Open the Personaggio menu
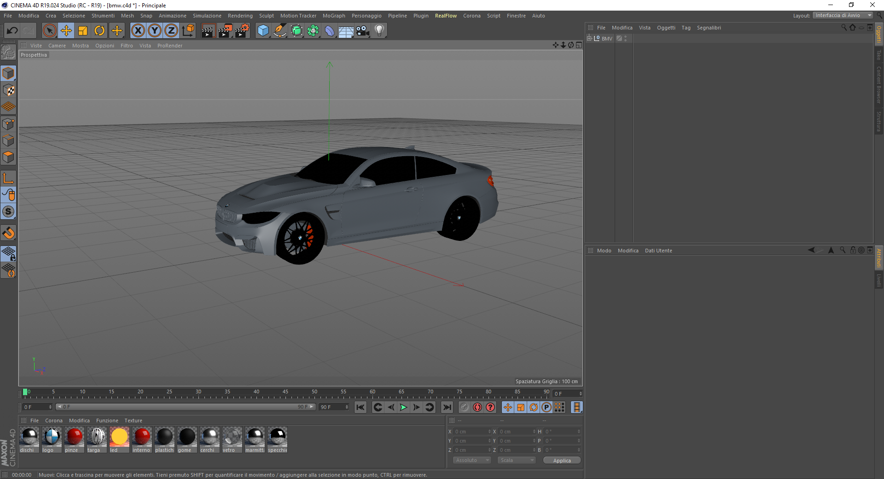The width and height of the screenshot is (884, 479). click(x=366, y=16)
